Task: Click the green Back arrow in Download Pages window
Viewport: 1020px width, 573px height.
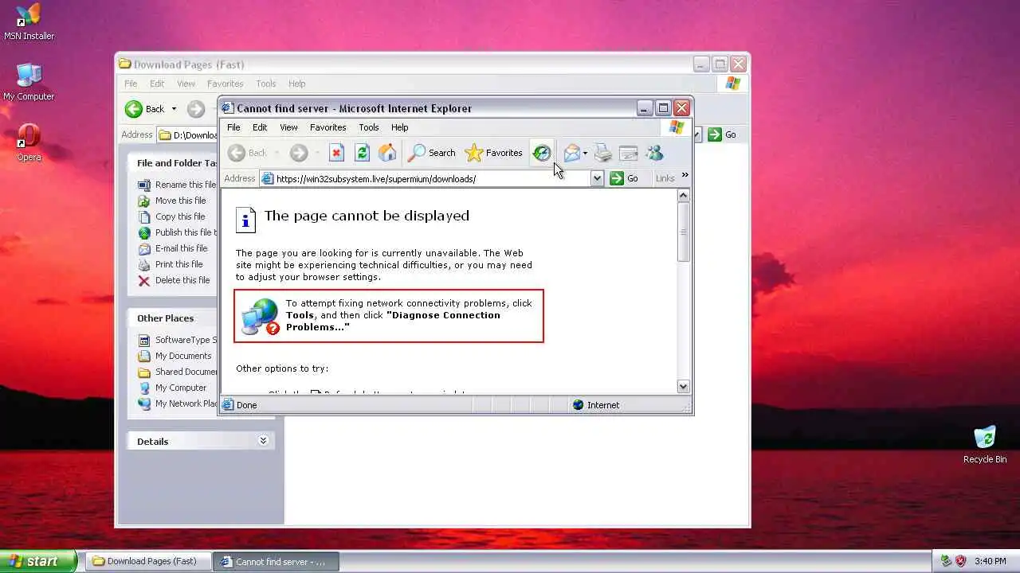Action: click(x=134, y=109)
